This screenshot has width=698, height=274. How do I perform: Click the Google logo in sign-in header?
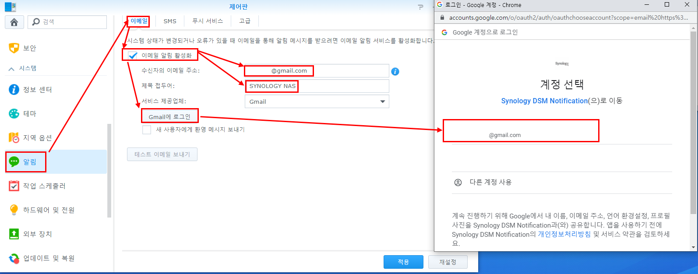(444, 32)
